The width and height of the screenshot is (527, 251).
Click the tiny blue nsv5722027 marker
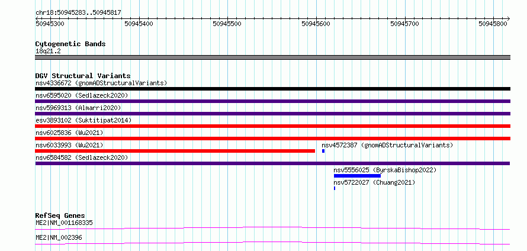[335, 188]
